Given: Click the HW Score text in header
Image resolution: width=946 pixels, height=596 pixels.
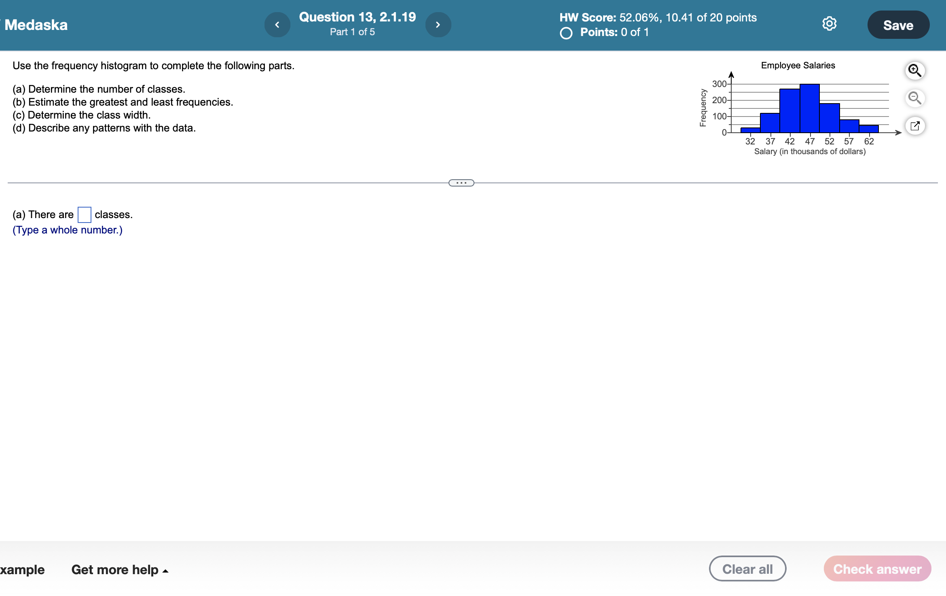Looking at the screenshot, I should pyautogui.click(x=658, y=17).
